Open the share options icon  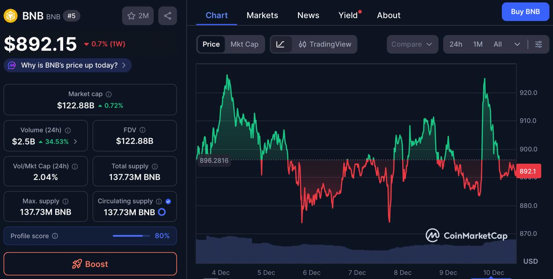[167, 16]
